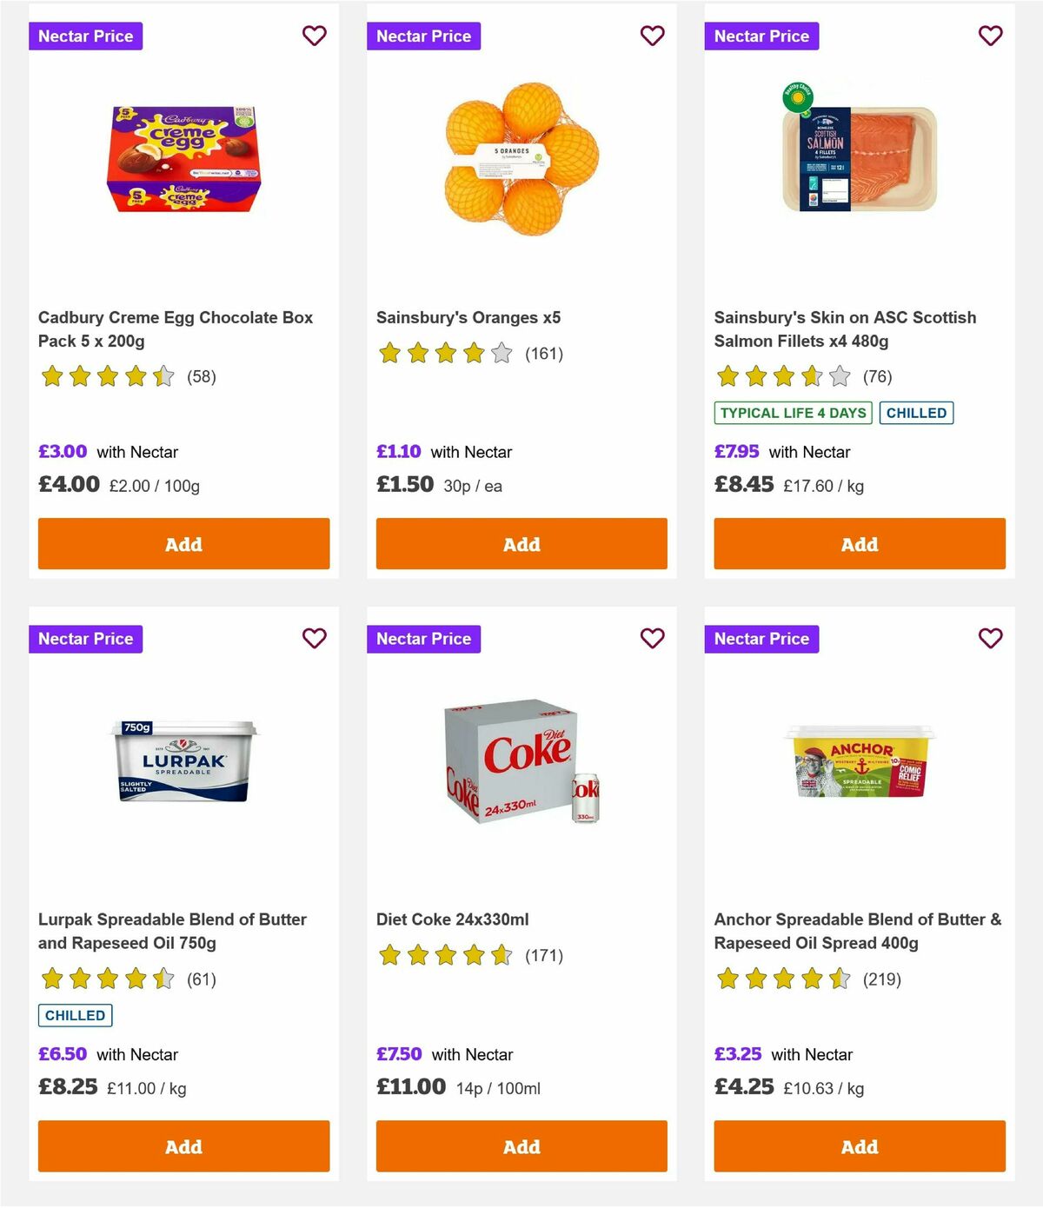Image resolution: width=1043 pixels, height=1208 pixels.
Task: Add Diet Coke 24x330ml to basket
Action: [521, 1146]
